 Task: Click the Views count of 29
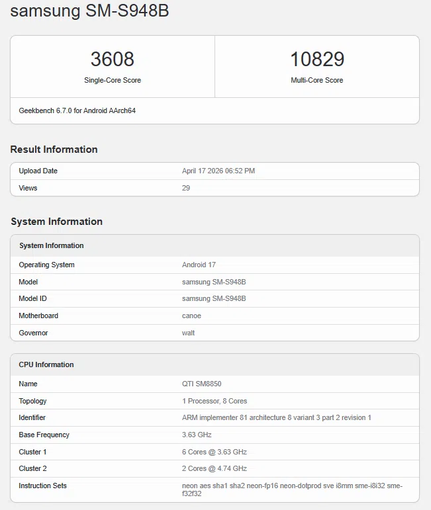click(186, 188)
